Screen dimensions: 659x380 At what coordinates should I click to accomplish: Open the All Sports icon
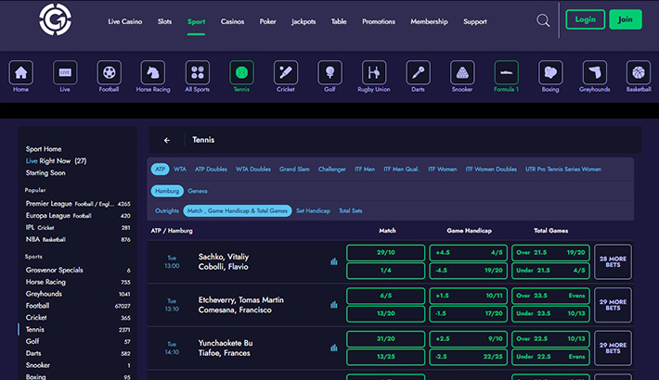point(197,72)
